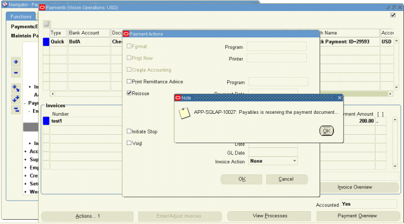The image size is (404, 224).
Task: Click the expand branch icon in Navigator
Action: (16, 88)
